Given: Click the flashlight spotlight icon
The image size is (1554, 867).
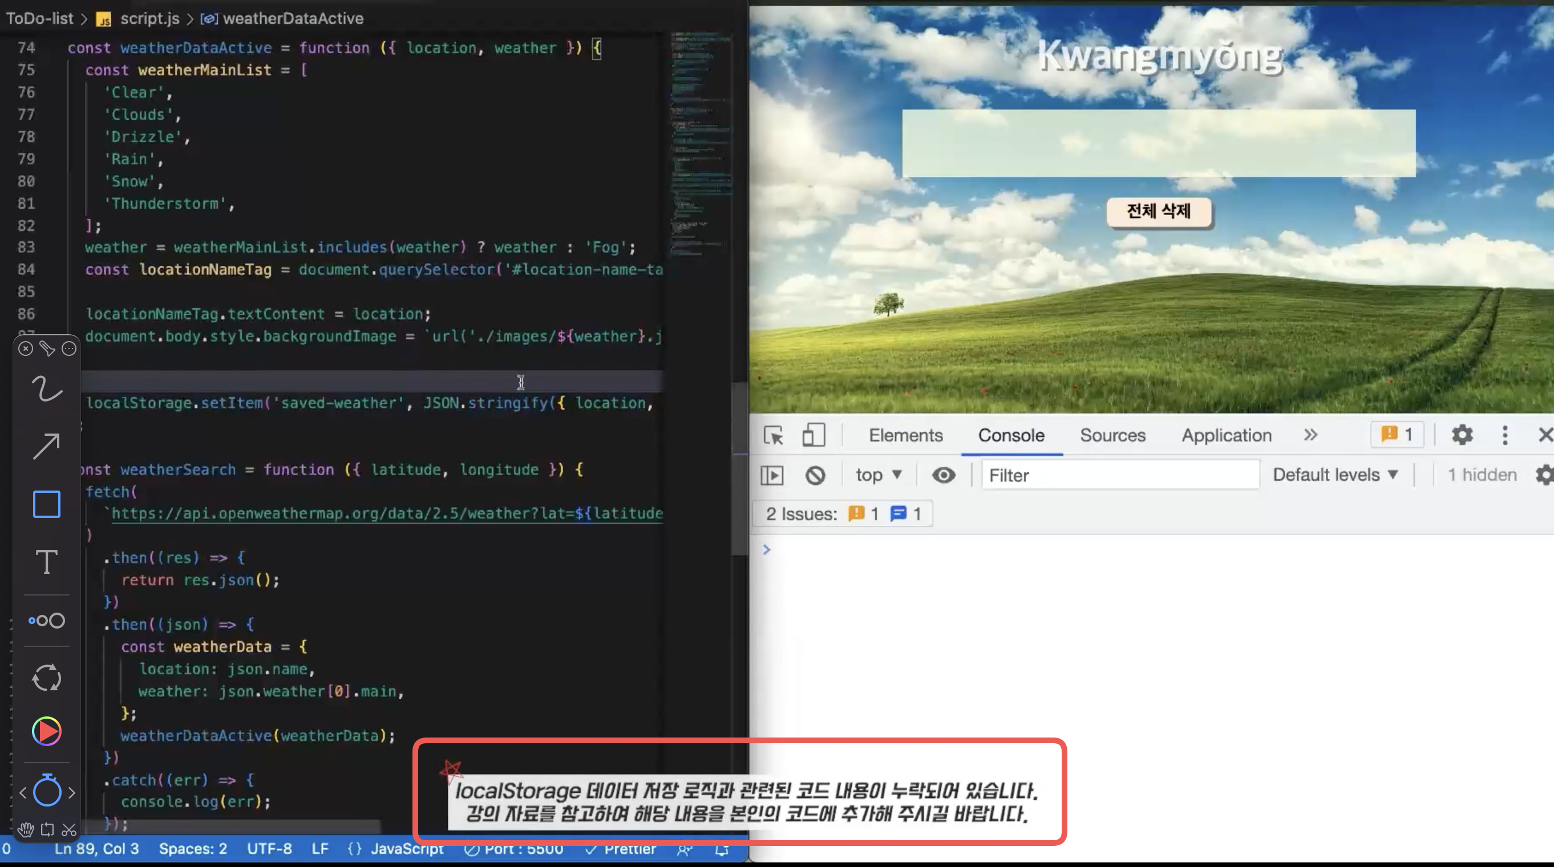Looking at the screenshot, I should click(x=47, y=348).
